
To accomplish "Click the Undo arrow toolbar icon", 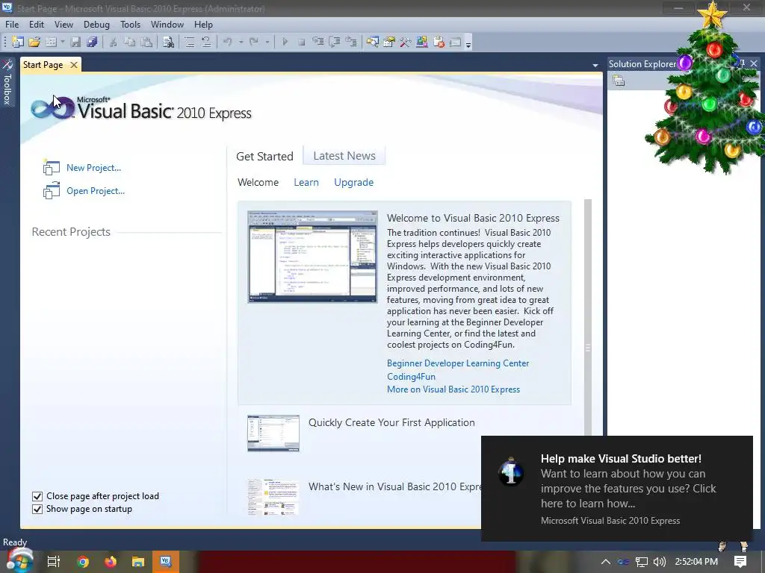I will click(227, 43).
